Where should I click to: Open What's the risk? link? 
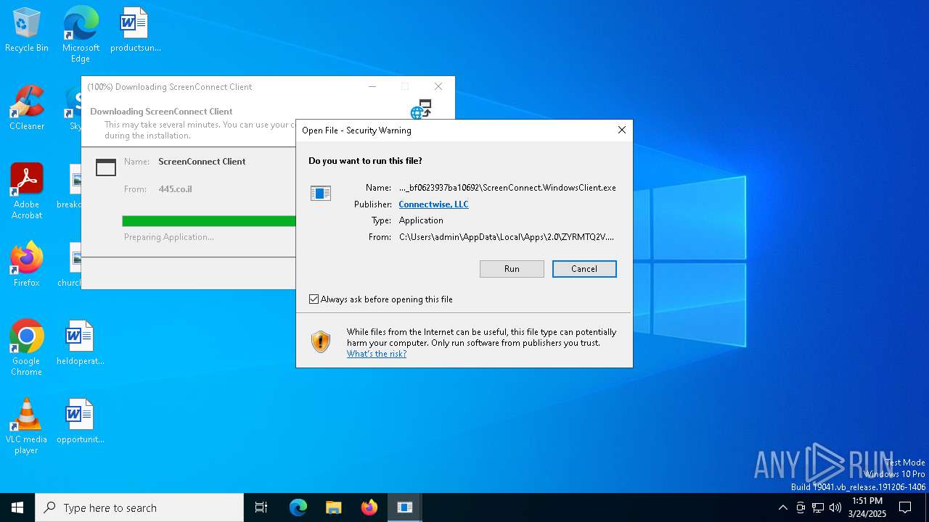click(x=377, y=354)
